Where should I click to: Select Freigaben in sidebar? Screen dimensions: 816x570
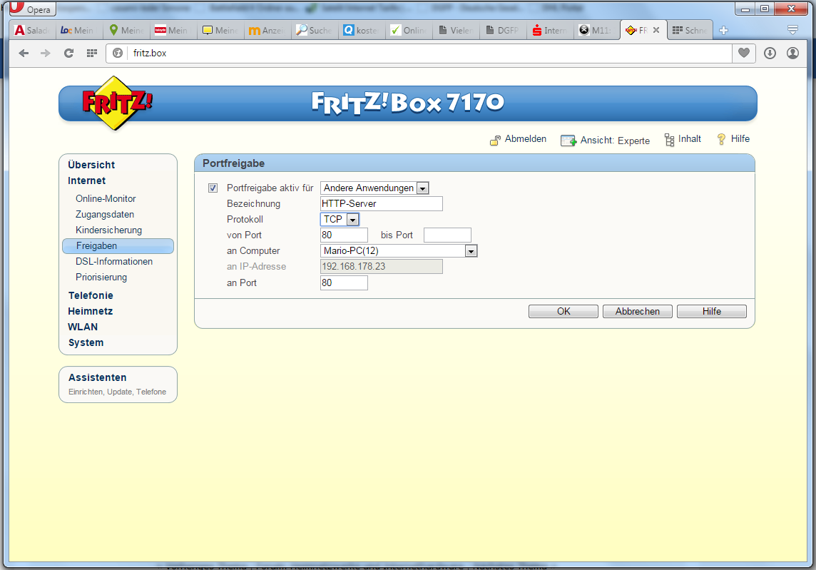(118, 245)
